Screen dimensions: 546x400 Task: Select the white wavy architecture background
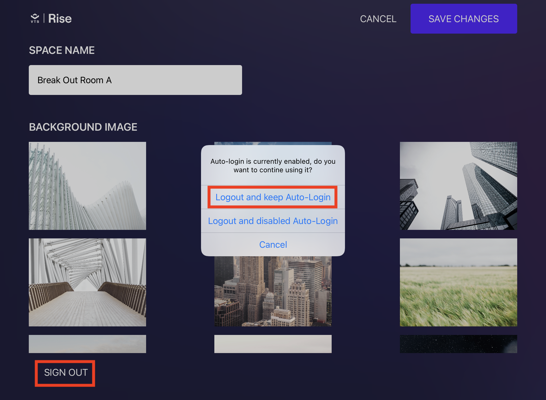click(87, 186)
